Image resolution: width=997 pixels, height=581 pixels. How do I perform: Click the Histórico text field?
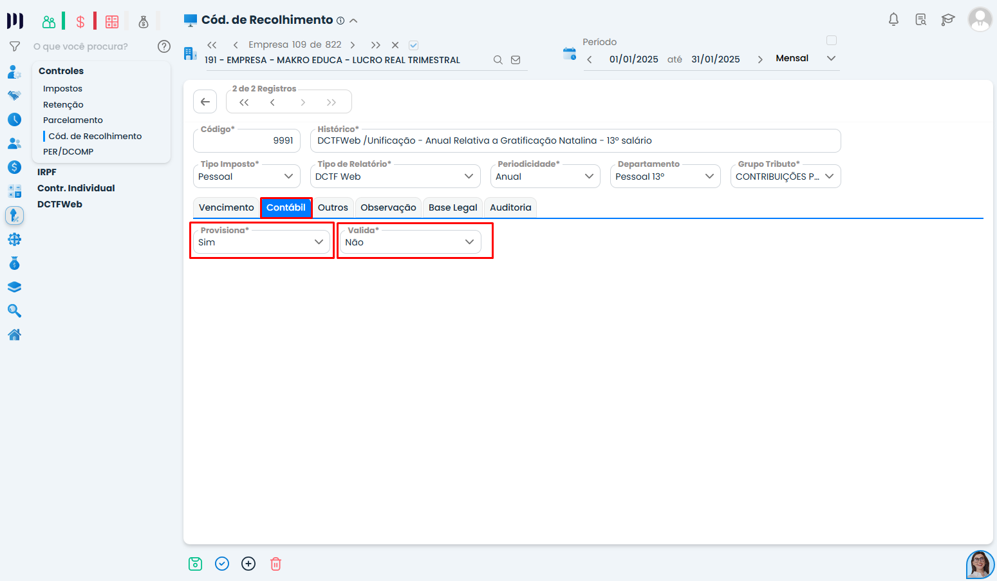pyautogui.click(x=575, y=140)
